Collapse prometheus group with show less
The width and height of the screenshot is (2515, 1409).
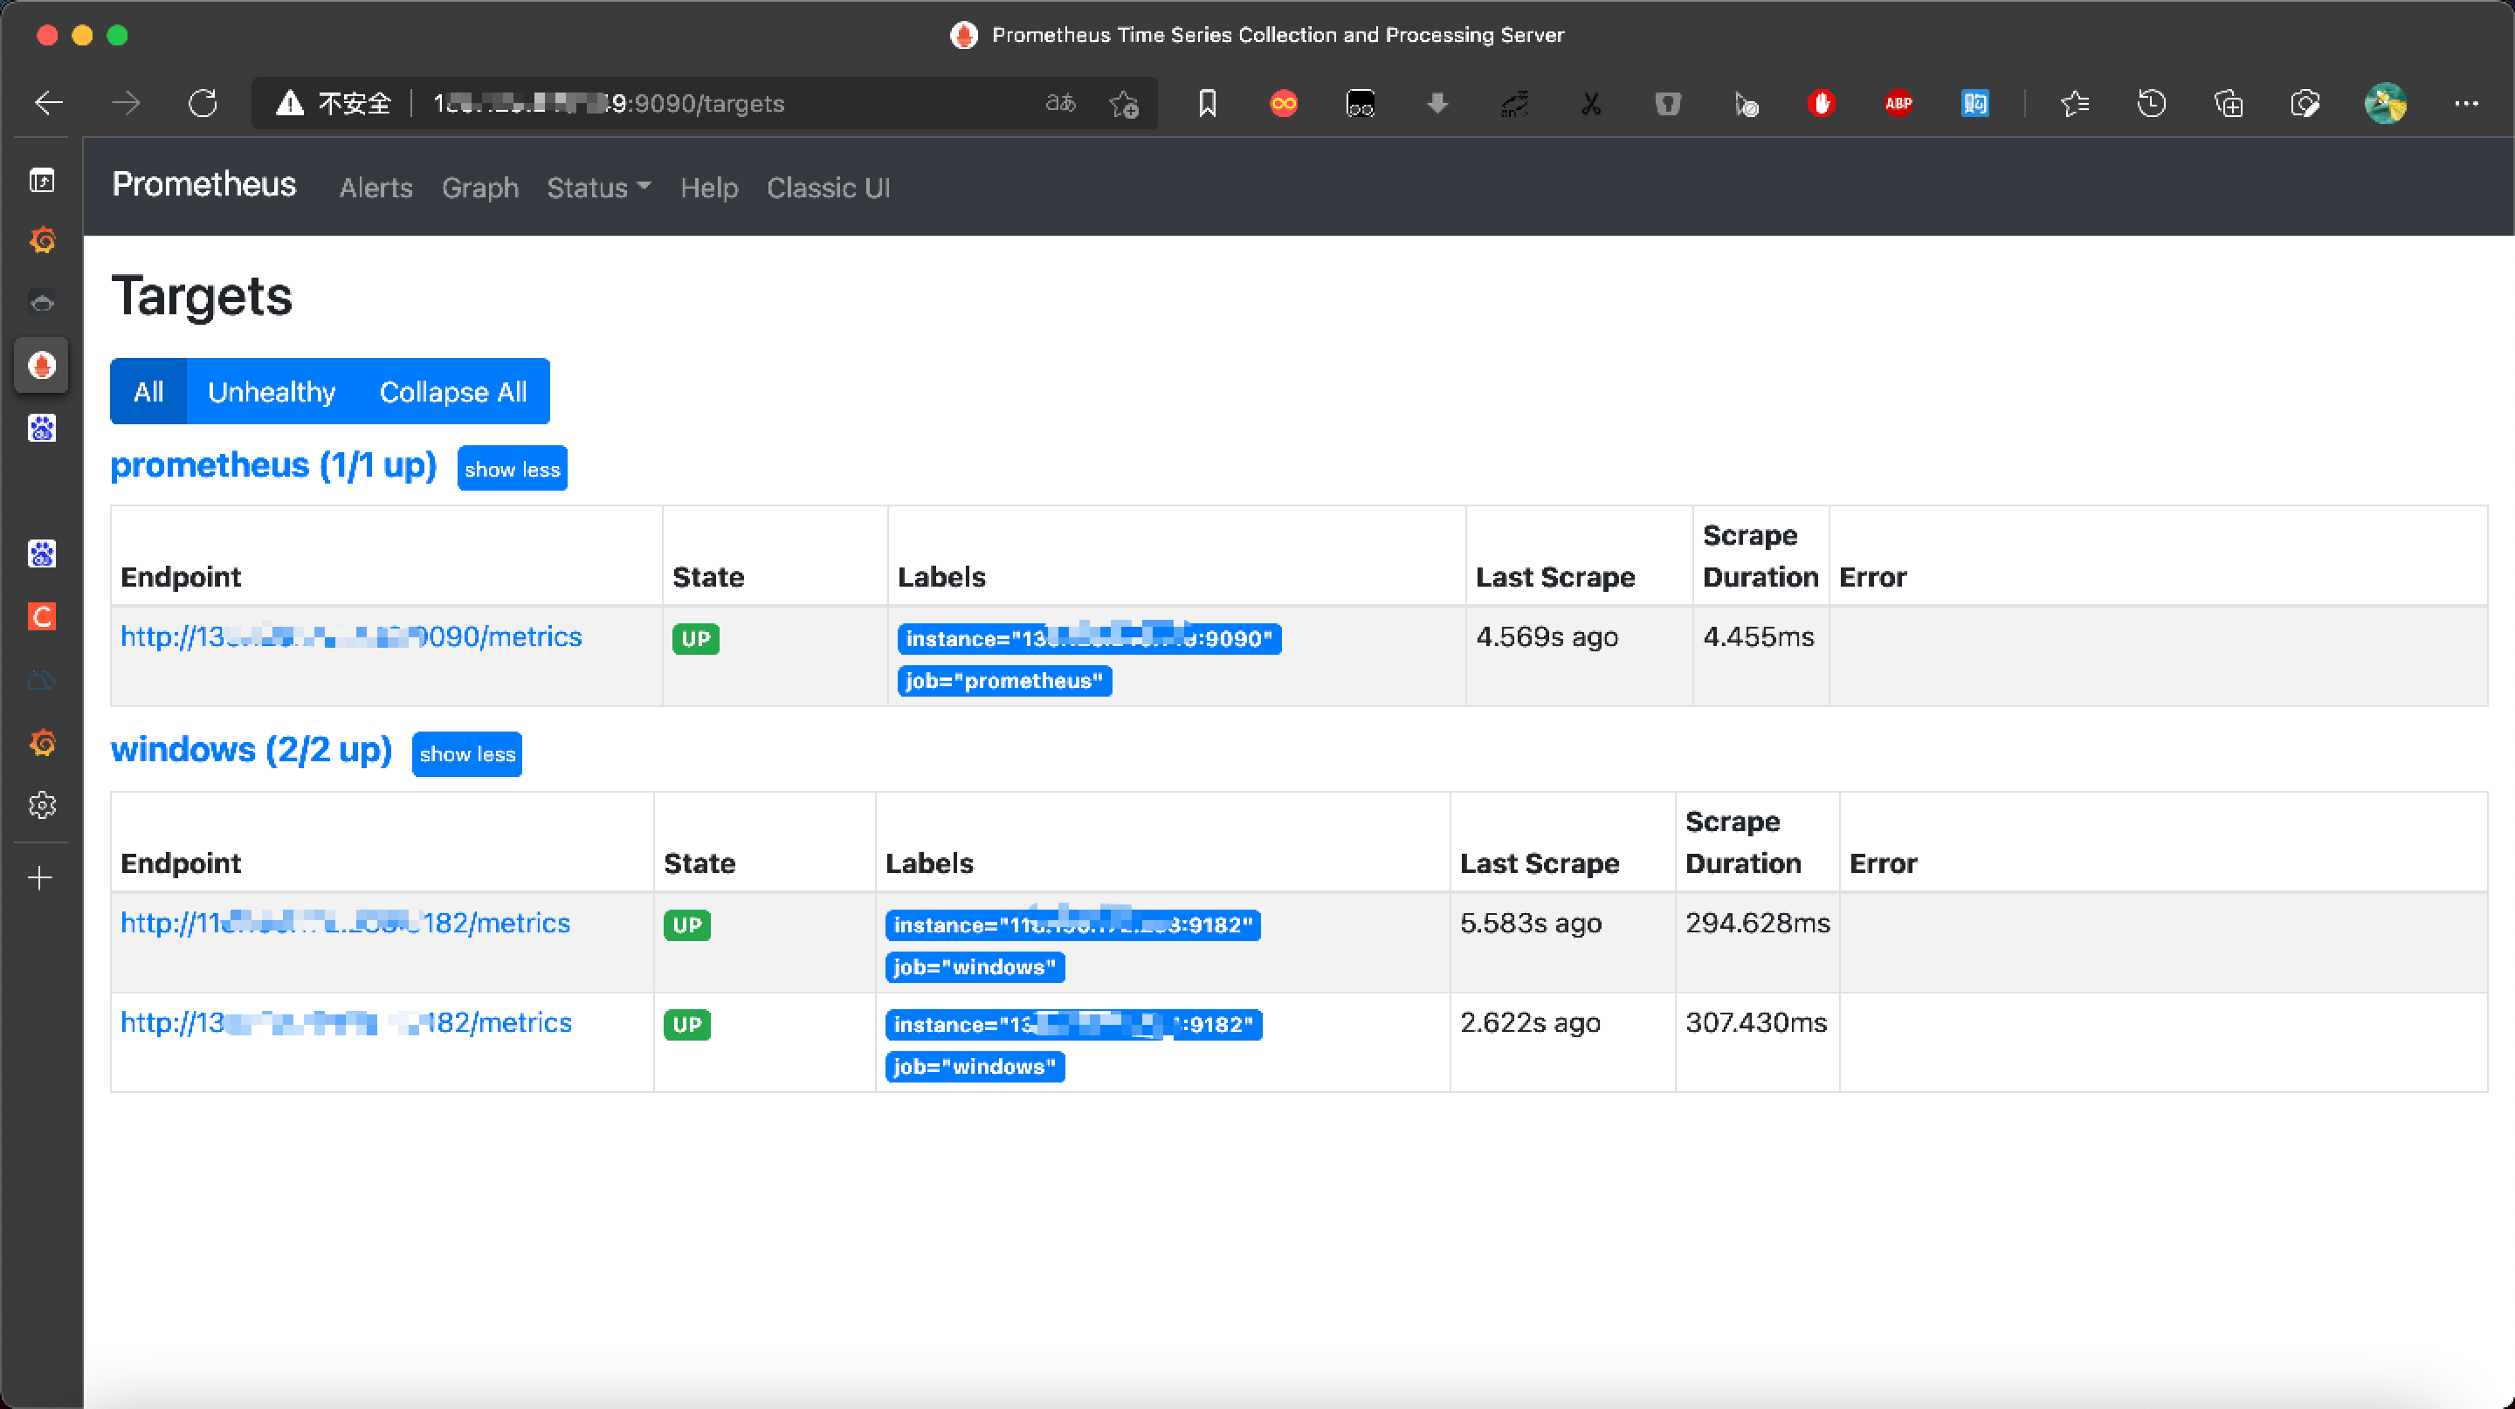pos(513,469)
